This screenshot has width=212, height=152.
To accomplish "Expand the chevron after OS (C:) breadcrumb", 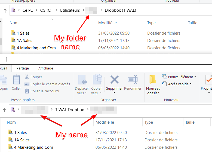I will [56, 10].
